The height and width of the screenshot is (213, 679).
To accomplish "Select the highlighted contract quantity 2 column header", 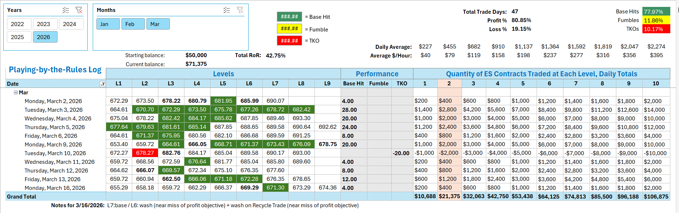I will pyautogui.click(x=449, y=84).
